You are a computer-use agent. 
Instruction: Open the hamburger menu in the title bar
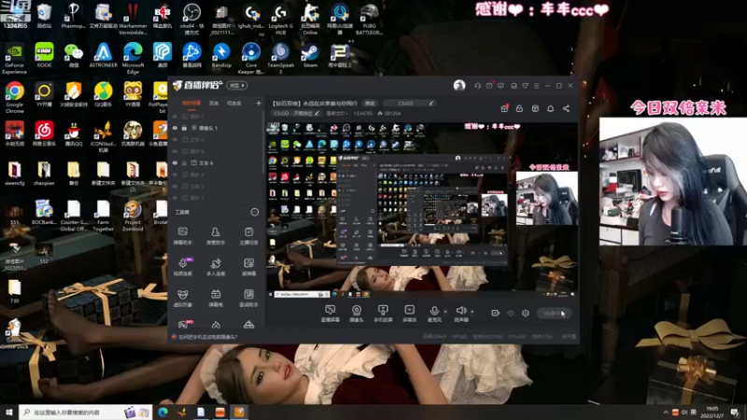pos(536,86)
